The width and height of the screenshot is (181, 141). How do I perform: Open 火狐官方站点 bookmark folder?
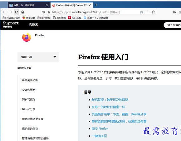coord(11,18)
